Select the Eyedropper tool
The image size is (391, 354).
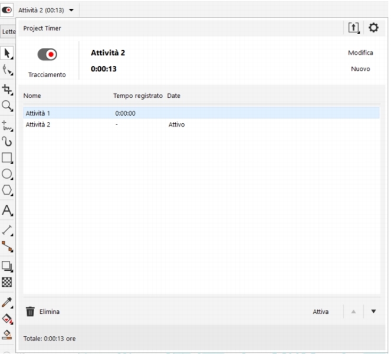8,301
